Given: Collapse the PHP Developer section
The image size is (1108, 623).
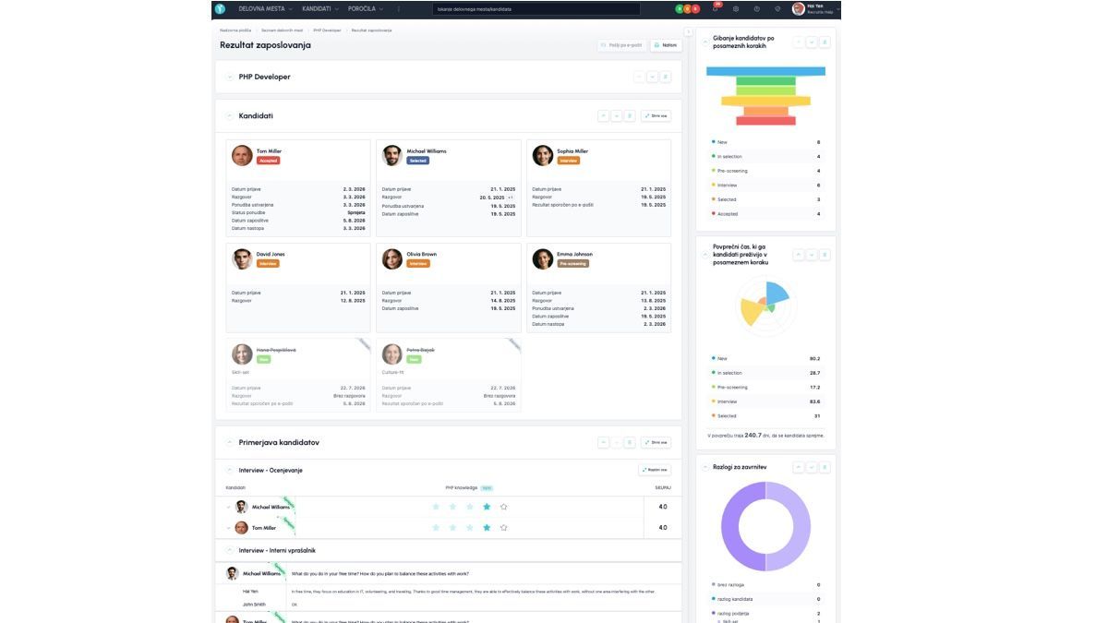Looking at the screenshot, I should (x=230, y=77).
